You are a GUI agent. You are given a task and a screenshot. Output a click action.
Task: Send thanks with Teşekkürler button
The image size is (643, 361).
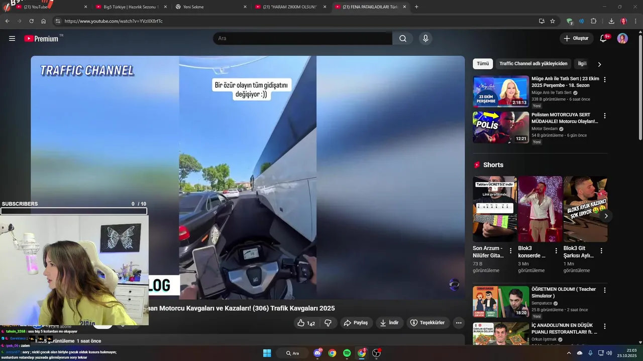(x=427, y=323)
